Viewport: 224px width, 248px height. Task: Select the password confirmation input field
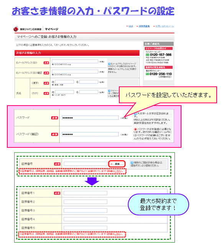90,134
